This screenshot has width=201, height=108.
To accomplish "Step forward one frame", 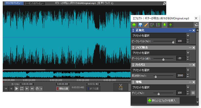I will click(27, 89).
